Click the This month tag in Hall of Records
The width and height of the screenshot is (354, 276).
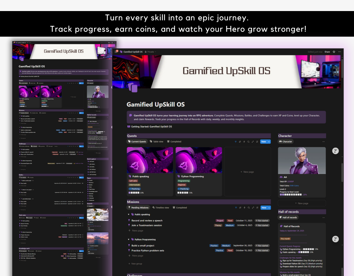(285, 239)
